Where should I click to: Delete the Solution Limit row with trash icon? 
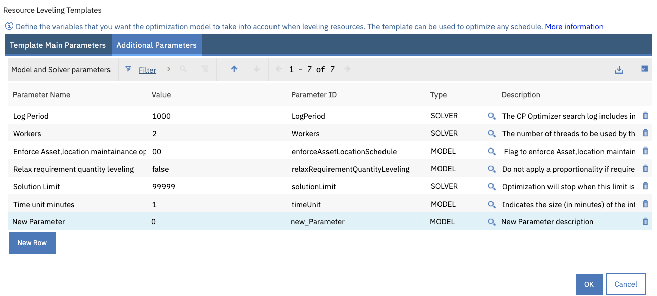click(x=645, y=186)
